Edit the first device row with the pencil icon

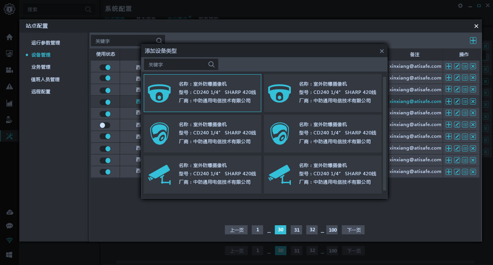[457, 66]
